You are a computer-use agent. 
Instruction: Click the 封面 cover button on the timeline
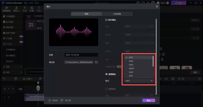20,89
